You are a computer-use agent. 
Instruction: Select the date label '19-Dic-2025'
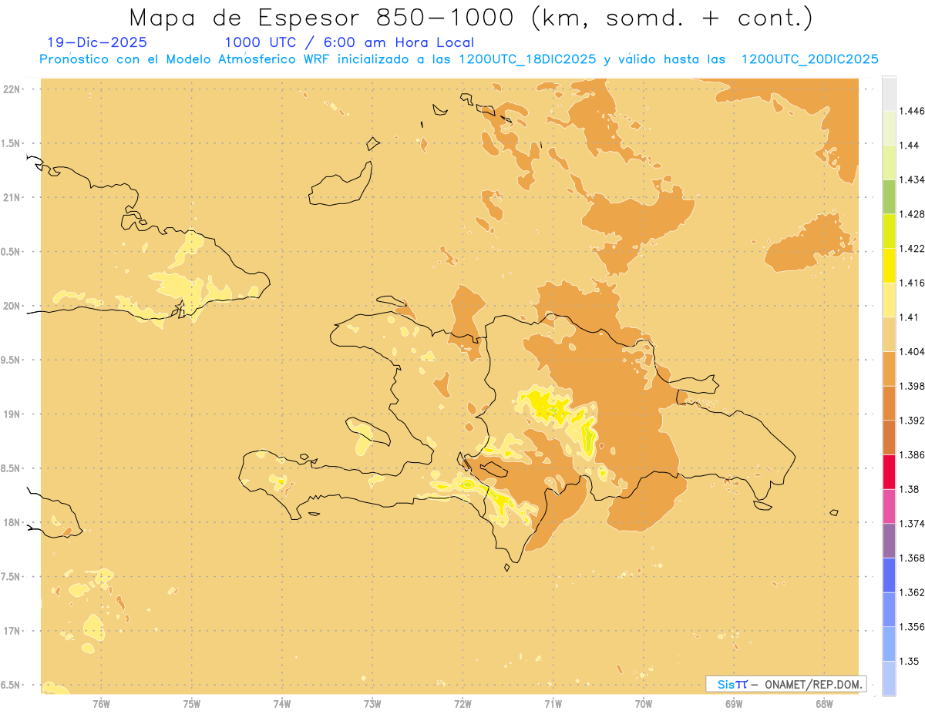tap(97, 43)
